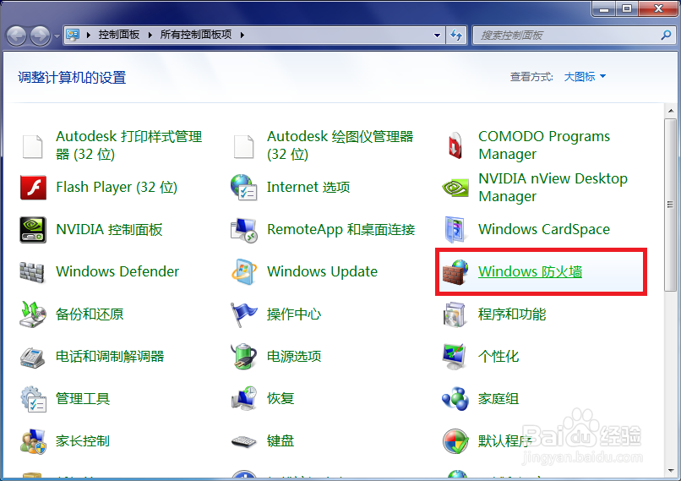The width and height of the screenshot is (681, 481).
Task: Expand the root arrow before 控制面板 breadcrumb
Action: [89, 35]
